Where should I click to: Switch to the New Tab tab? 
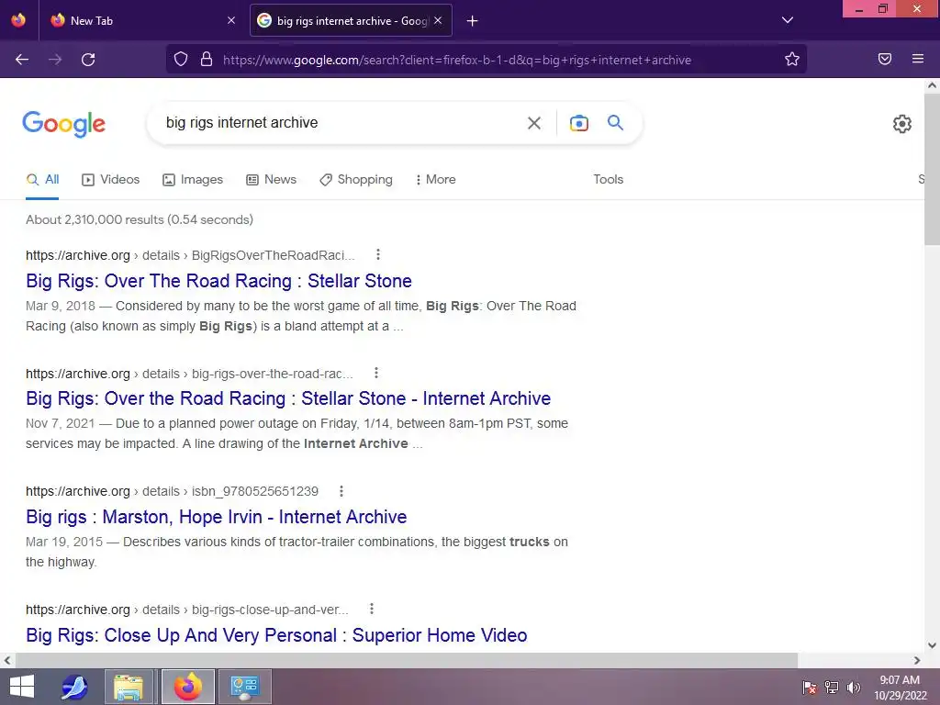[x=142, y=20]
